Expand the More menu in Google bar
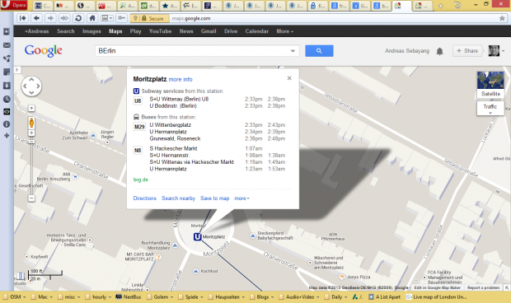Viewport: 511px width, 303px height. (x=285, y=31)
